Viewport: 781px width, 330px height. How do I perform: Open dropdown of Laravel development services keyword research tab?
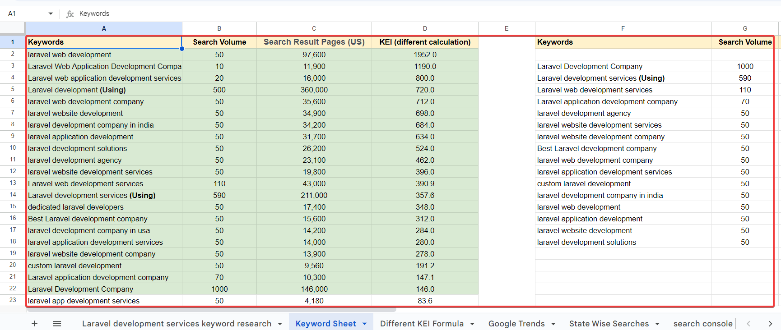pyautogui.click(x=280, y=324)
